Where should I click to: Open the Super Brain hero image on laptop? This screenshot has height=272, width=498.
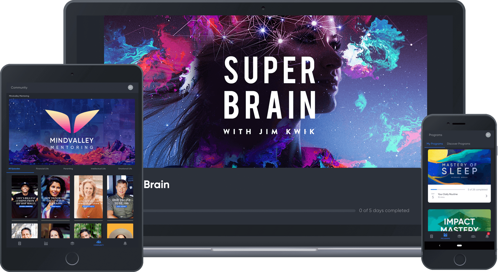[266, 92]
